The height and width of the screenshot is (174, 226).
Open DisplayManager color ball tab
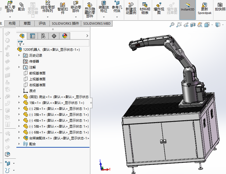click(x=65, y=36)
